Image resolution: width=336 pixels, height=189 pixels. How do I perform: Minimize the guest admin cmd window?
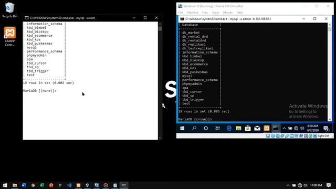tap(303, 19)
